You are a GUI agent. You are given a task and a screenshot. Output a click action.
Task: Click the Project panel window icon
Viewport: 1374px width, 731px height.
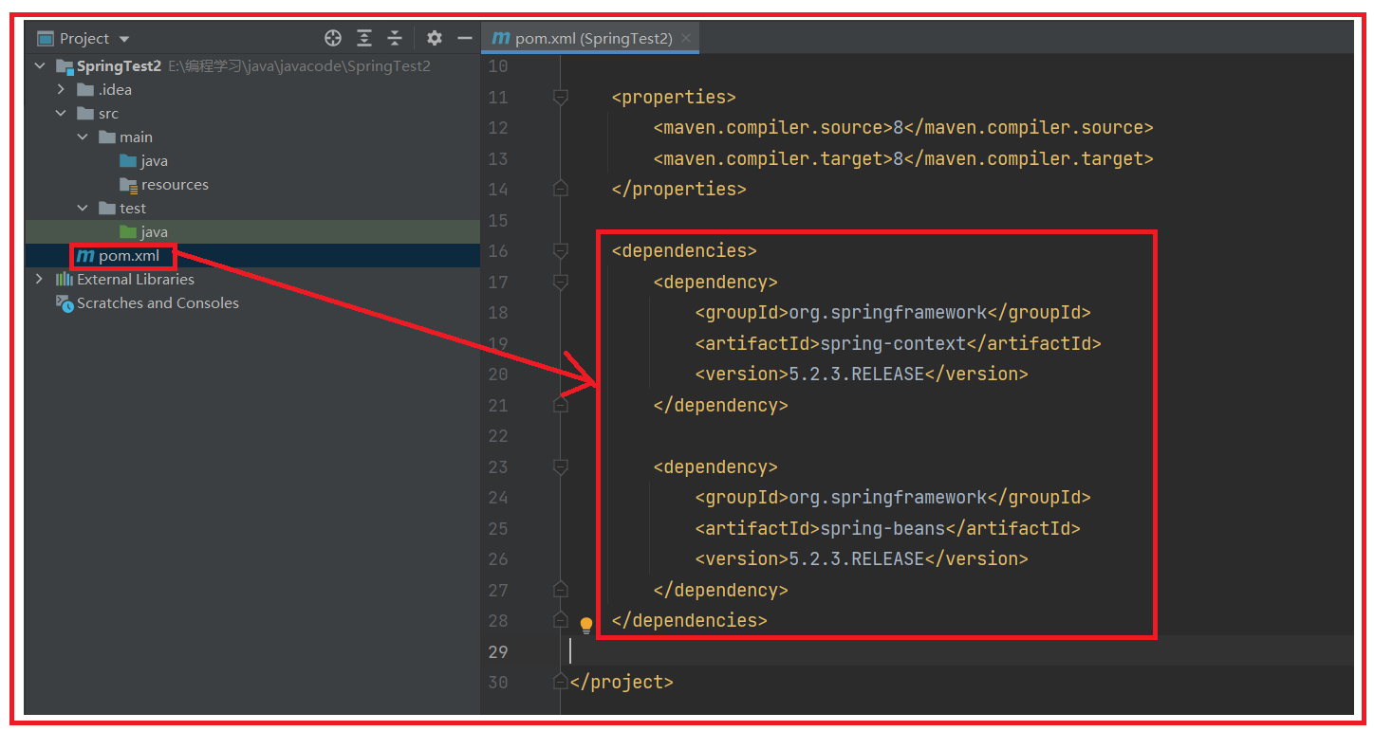(x=45, y=38)
